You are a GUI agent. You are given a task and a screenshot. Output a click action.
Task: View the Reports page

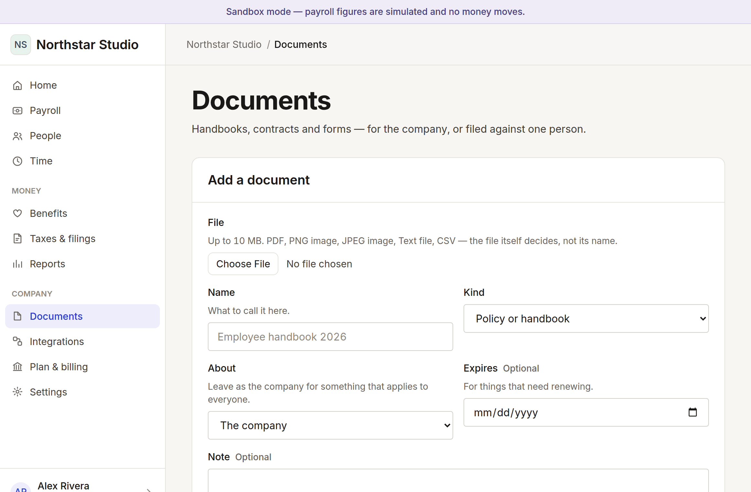83,264
